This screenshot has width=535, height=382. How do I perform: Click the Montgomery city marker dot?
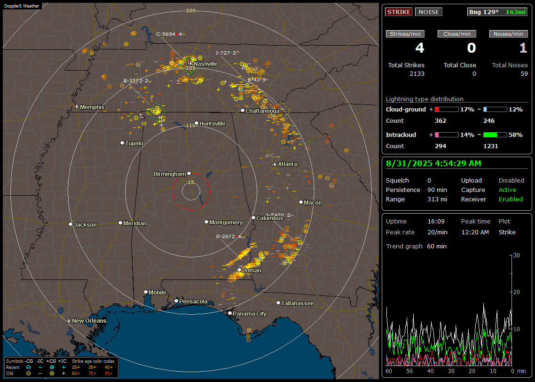[x=206, y=222]
